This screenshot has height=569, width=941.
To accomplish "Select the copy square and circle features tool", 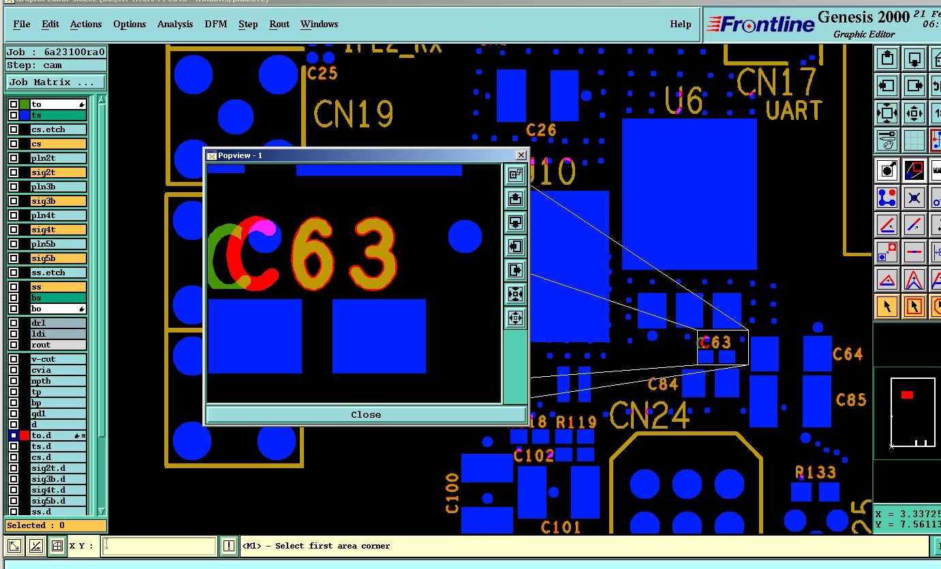I will [887, 251].
